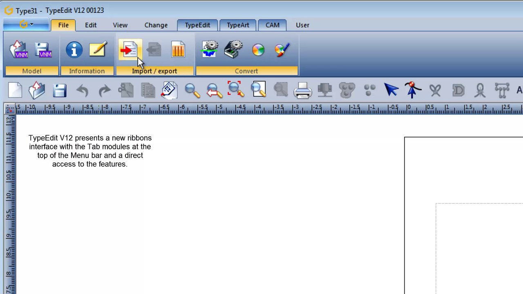Click the letter D shape icon
This screenshot has height=294, width=523.
point(458,90)
